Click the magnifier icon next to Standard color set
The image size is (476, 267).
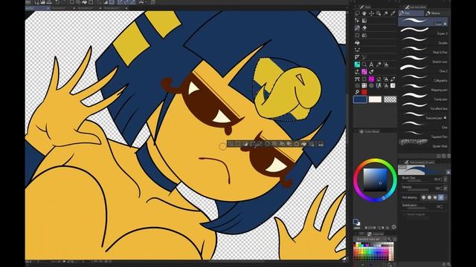[390, 239]
